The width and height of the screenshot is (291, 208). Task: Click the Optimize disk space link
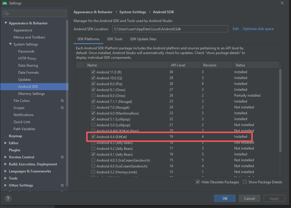pyautogui.click(x=258, y=29)
